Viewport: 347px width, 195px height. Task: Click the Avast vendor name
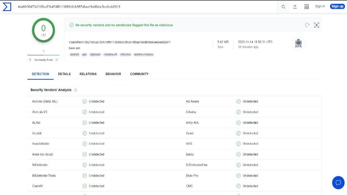[x=190, y=133]
